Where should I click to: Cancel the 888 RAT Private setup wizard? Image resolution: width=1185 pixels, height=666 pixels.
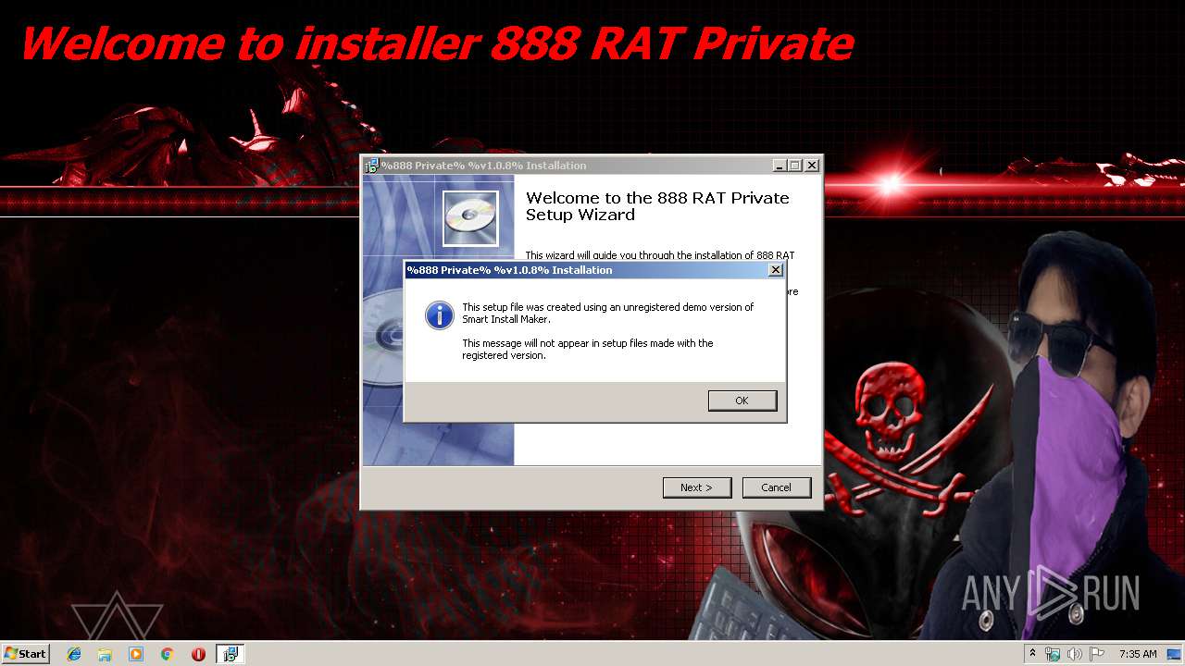point(777,487)
